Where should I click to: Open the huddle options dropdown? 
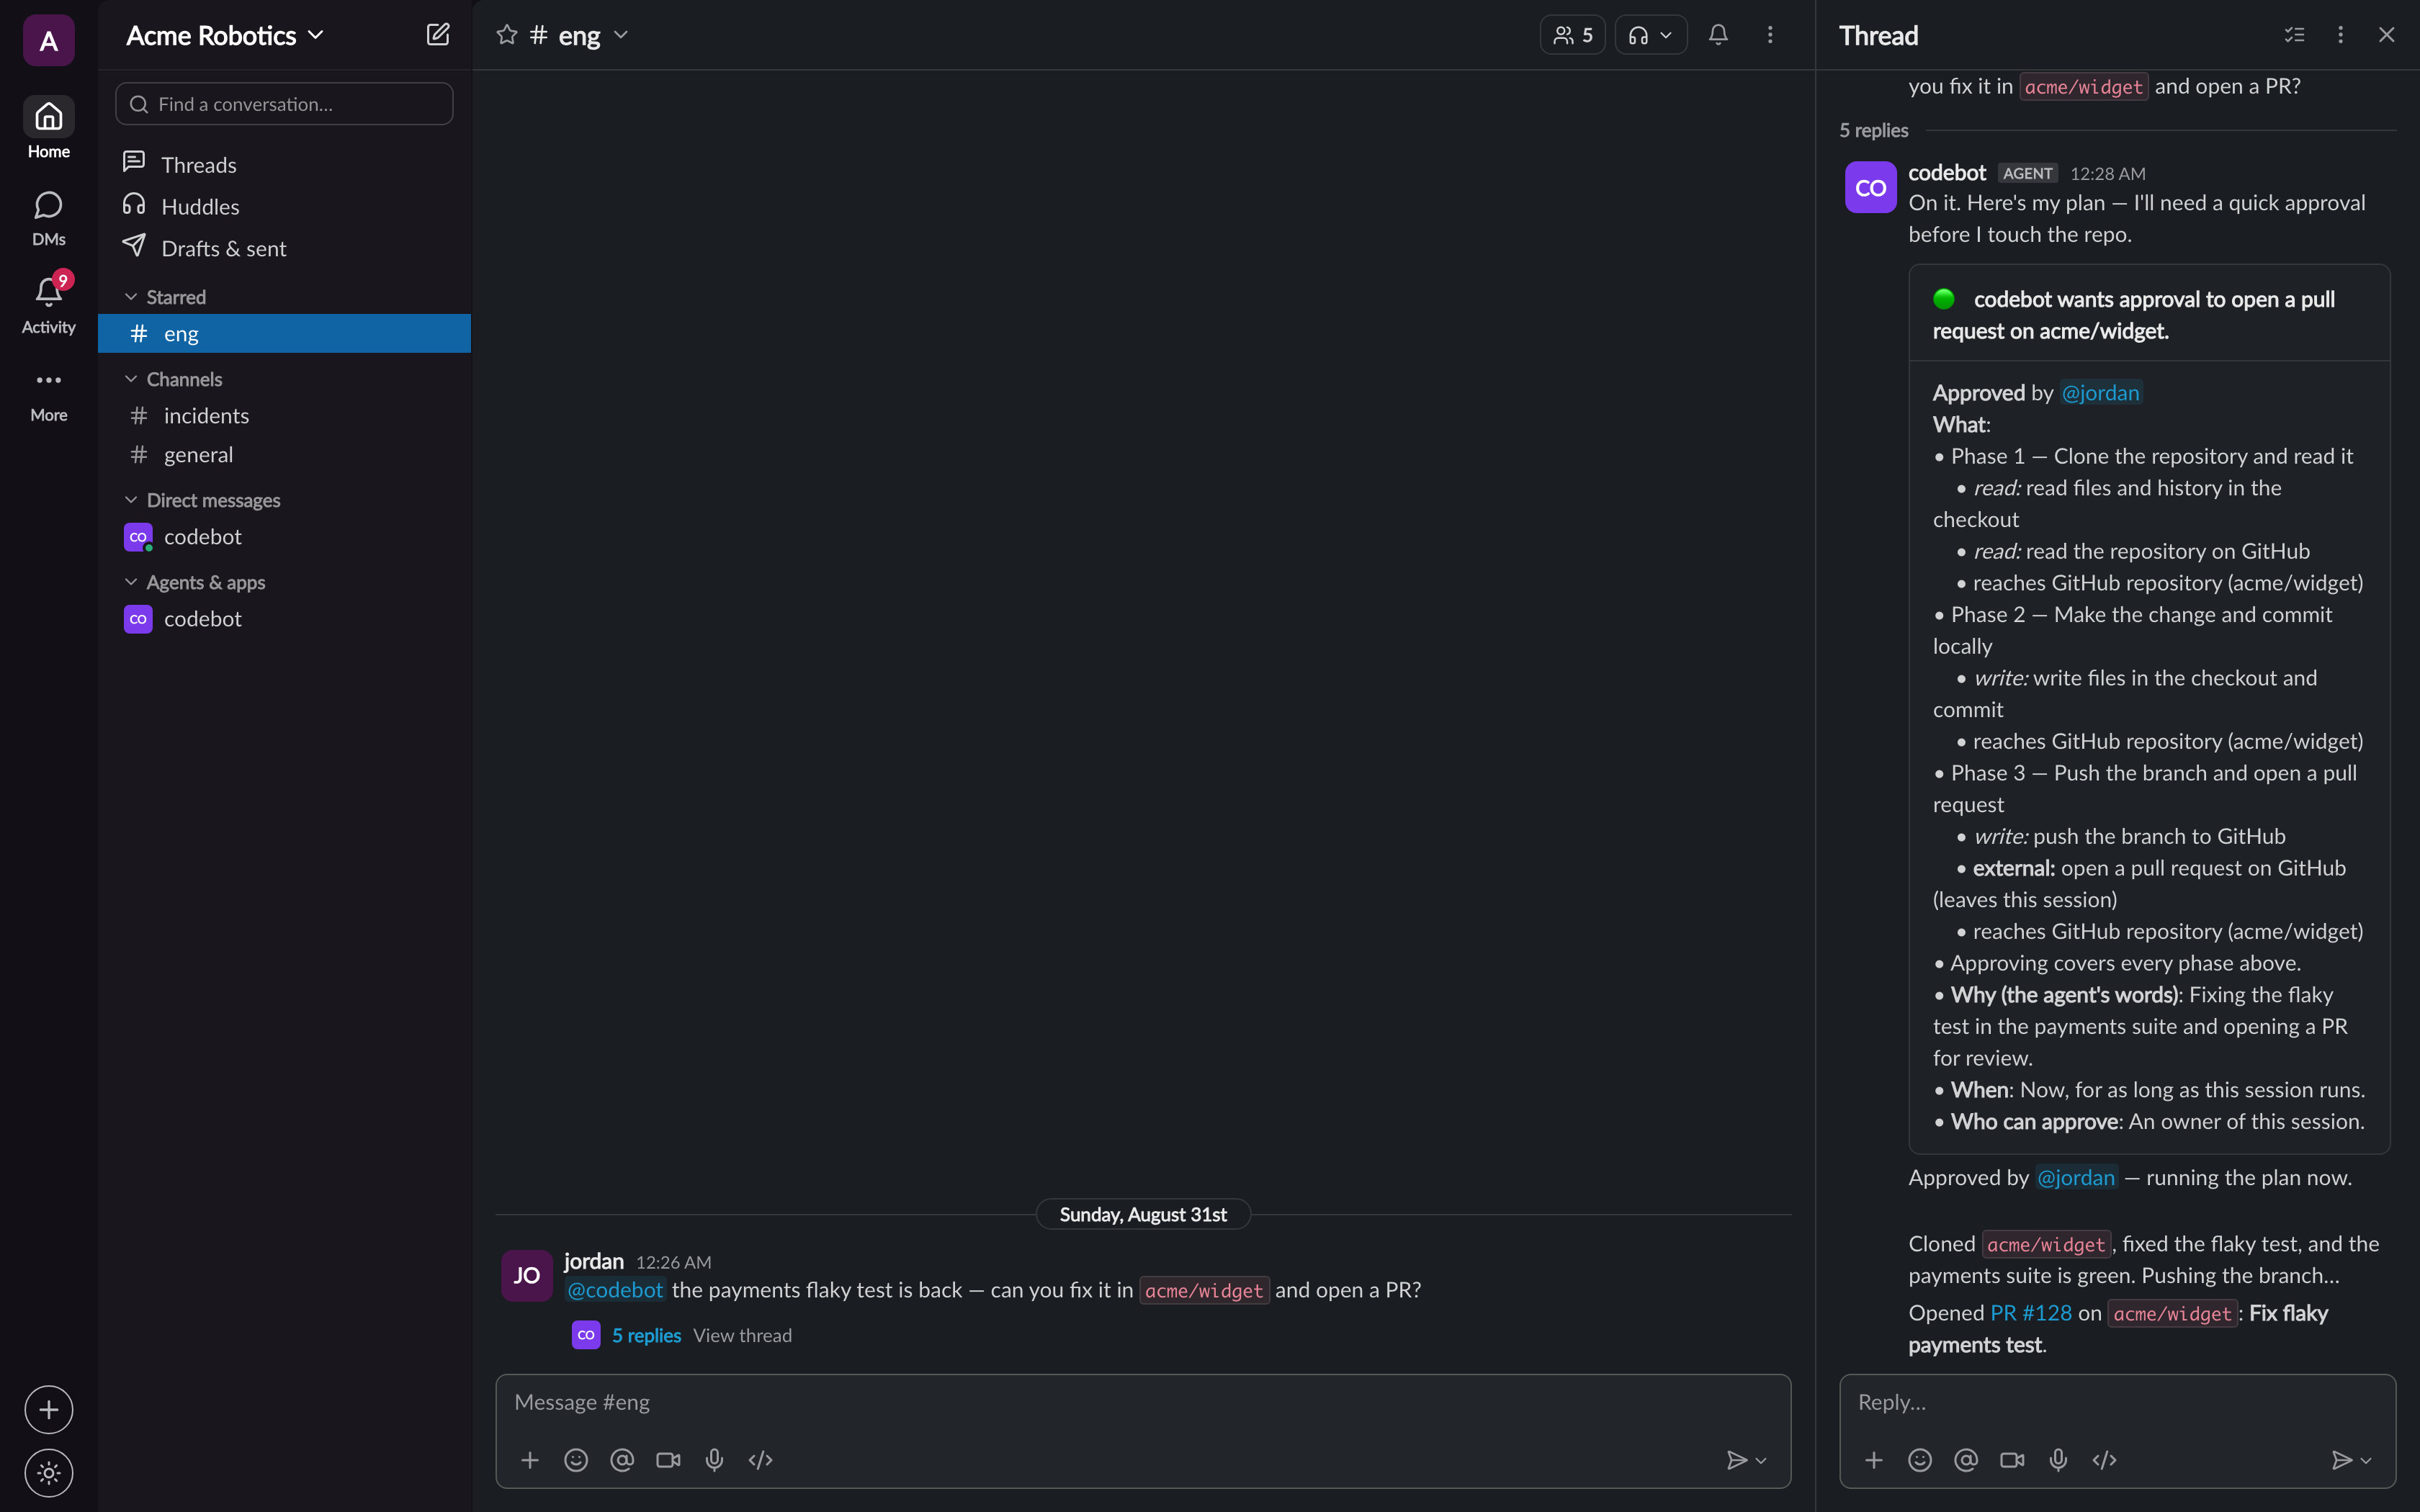(1666, 35)
